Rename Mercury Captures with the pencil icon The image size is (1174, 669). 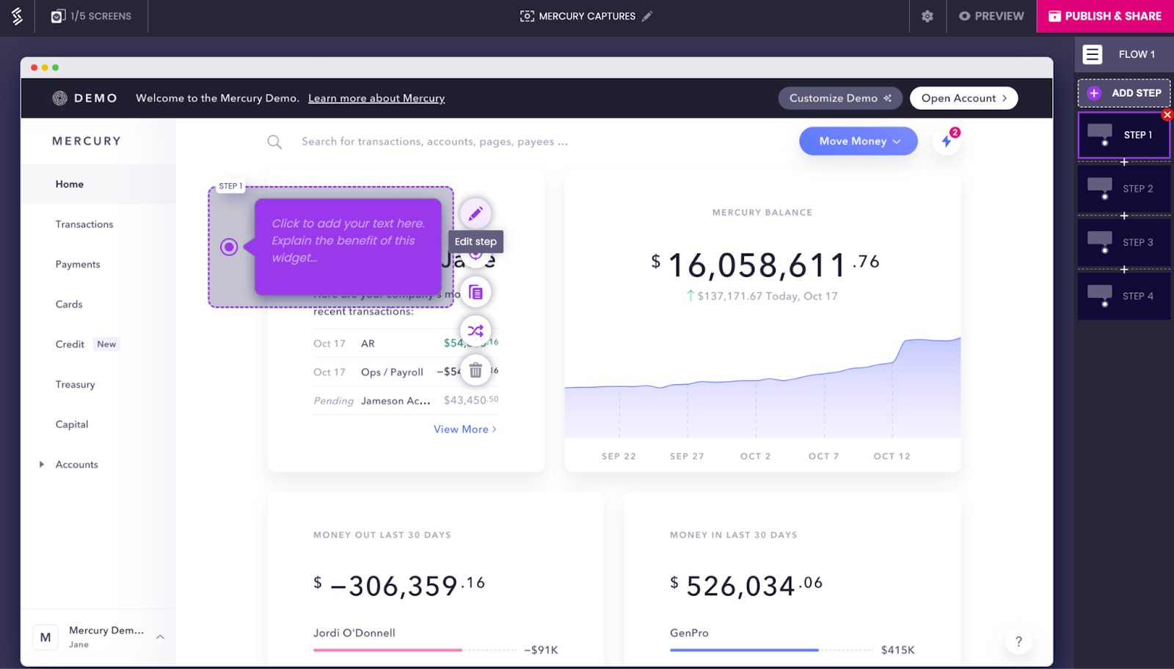tap(647, 16)
